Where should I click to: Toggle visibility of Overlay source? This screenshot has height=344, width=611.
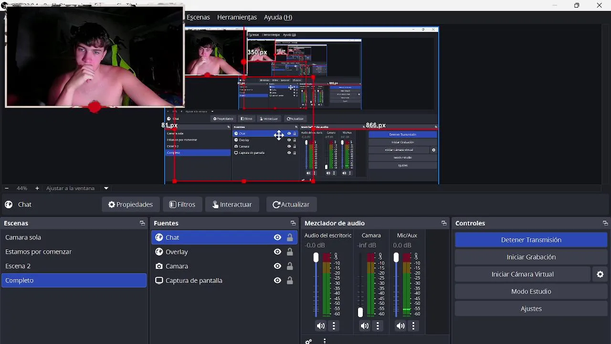pos(277,252)
